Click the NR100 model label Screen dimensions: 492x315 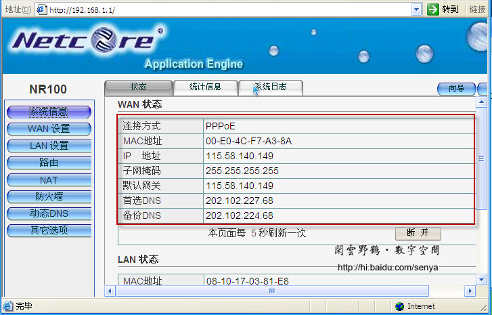click(x=48, y=89)
